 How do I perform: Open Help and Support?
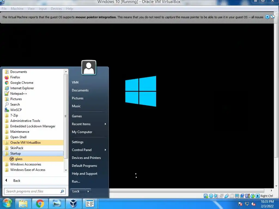point(89,173)
